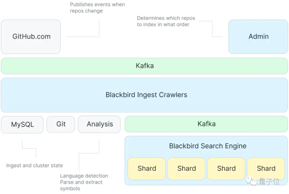
Task: Click the GitHub.com box
Action: point(31,37)
